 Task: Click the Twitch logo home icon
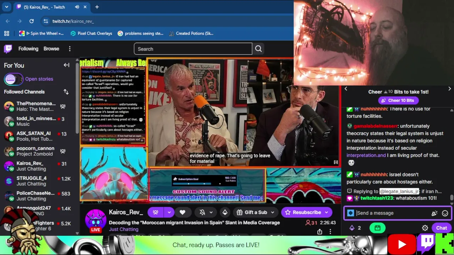8,49
